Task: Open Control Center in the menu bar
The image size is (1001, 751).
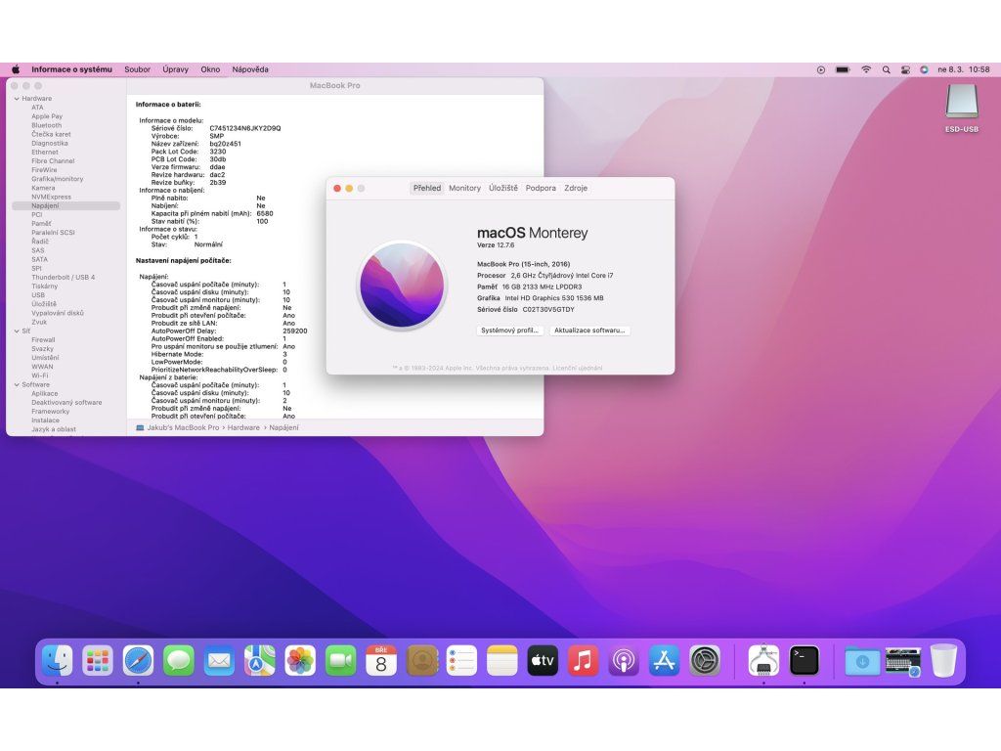Action: click(905, 69)
